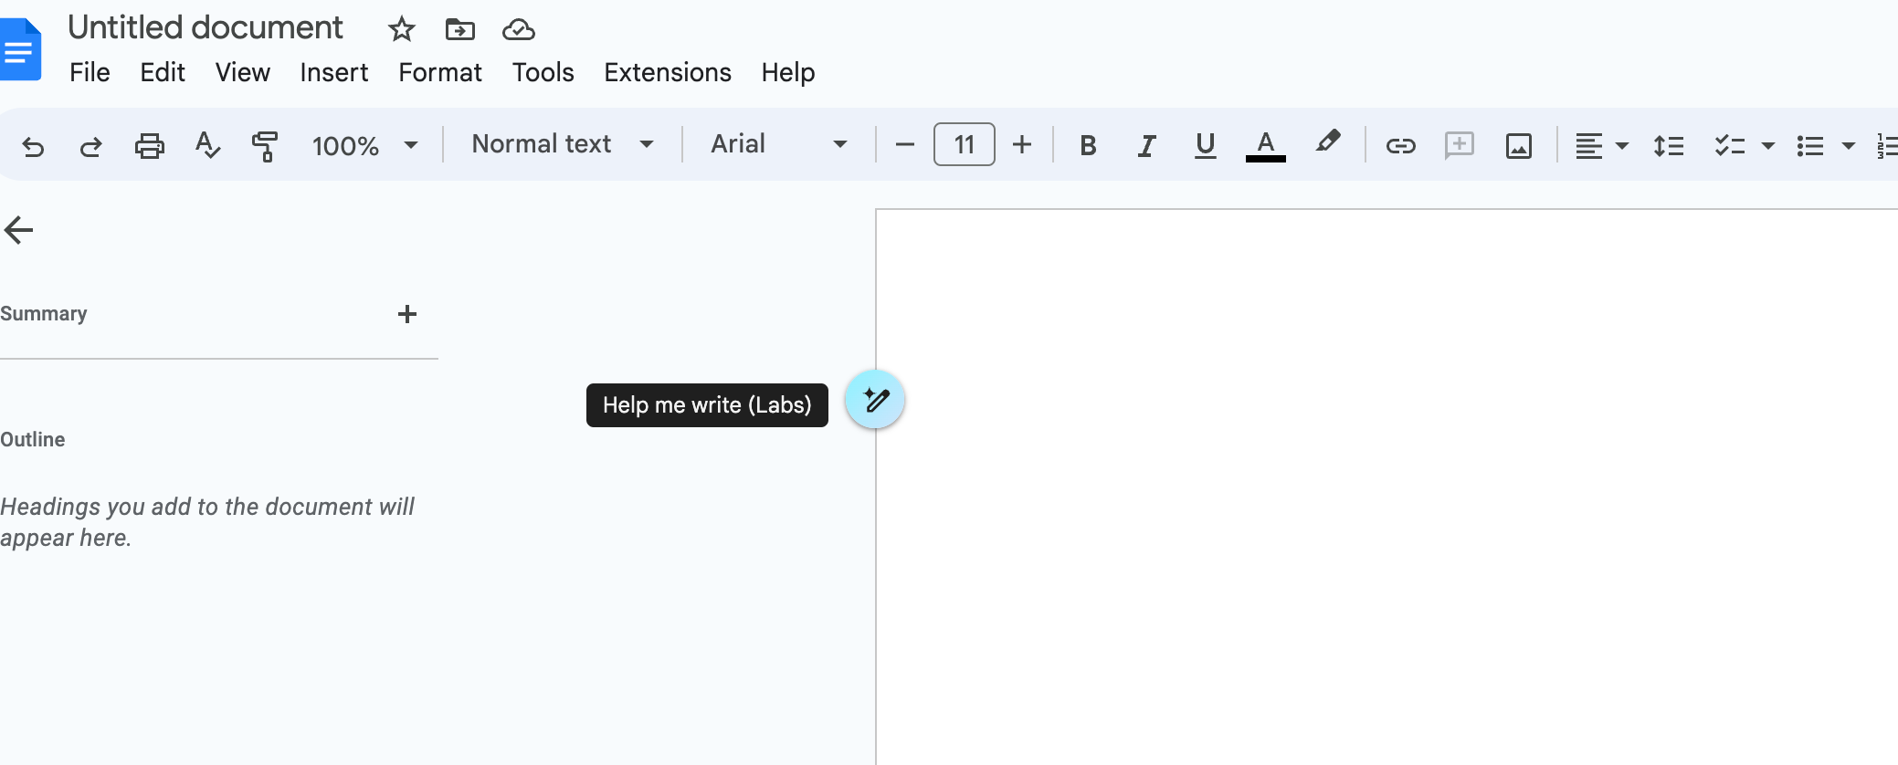Insert a link
Screen dimensions: 1898x765
click(x=1400, y=145)
